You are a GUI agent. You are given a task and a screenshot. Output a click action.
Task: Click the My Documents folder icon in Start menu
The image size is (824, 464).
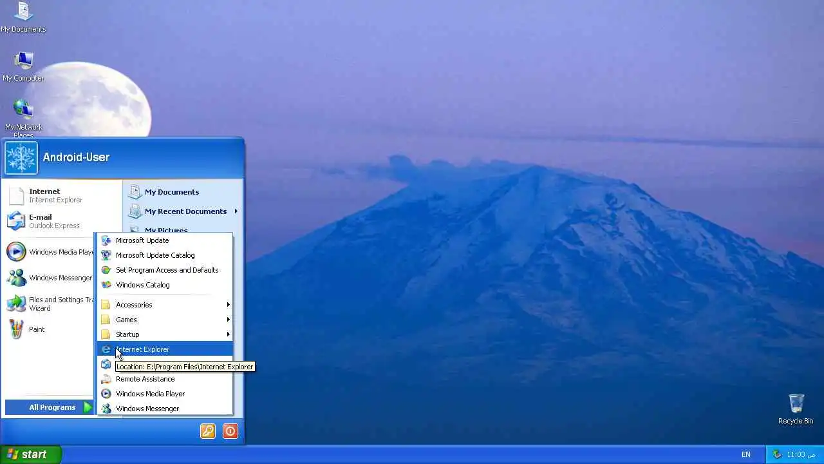(x=135, y=191)
